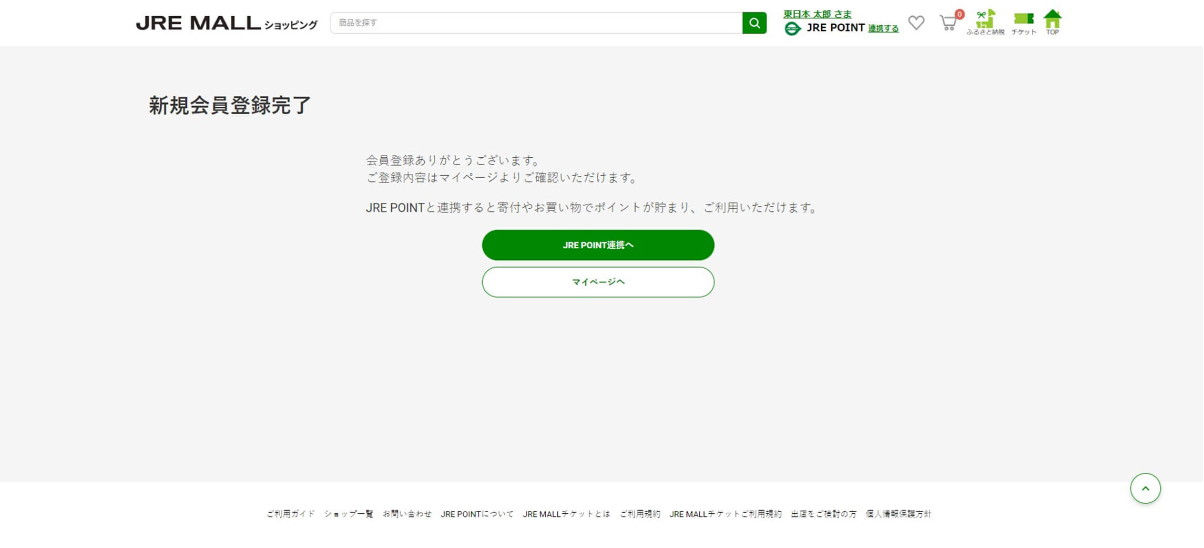Click the JRE POINT連携へ button
This screenshot has width=1204, height=548.
598,245
